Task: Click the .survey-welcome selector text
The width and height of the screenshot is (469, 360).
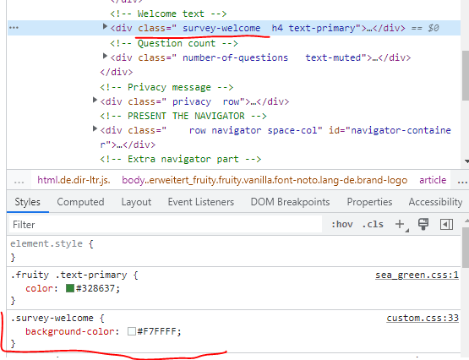Action: [52, 318]
